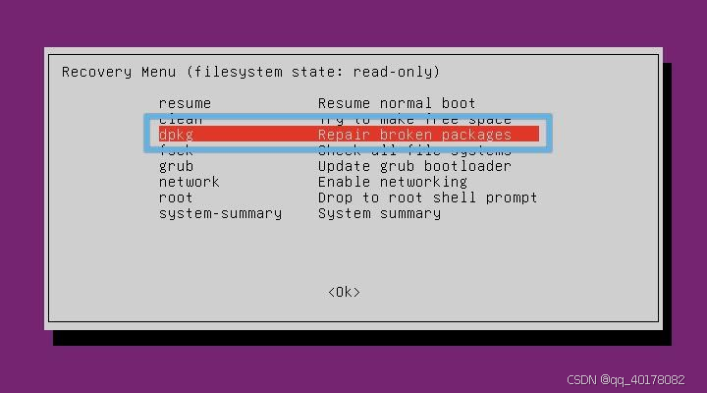Select the fsck entry below dpkg
The width and height of the screenshot is (707, 393).
tap(177, 149)
